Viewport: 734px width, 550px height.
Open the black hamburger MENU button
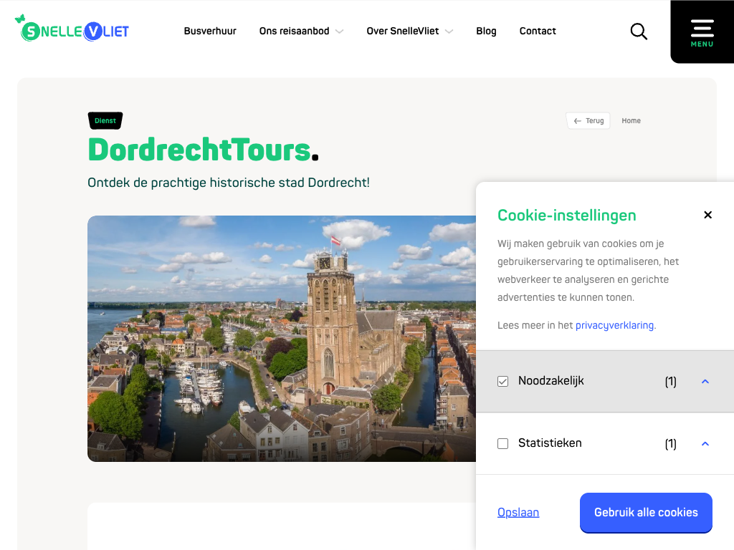702,32
